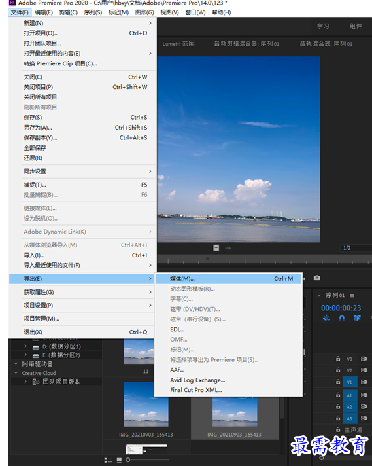Switch media browser to list view icon
The width and height of the screenshot is (372, 466).
tap(108, 460)
